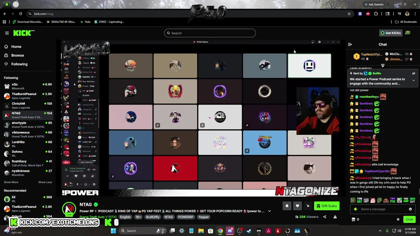Open LordHito channel in sidebar

click(x=28, y=144)
